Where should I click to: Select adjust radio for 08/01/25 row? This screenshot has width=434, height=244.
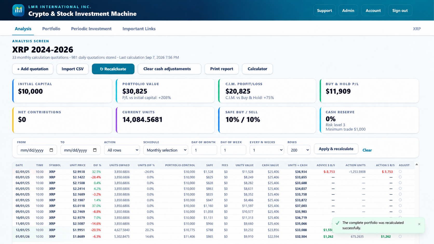coord(400,206)
